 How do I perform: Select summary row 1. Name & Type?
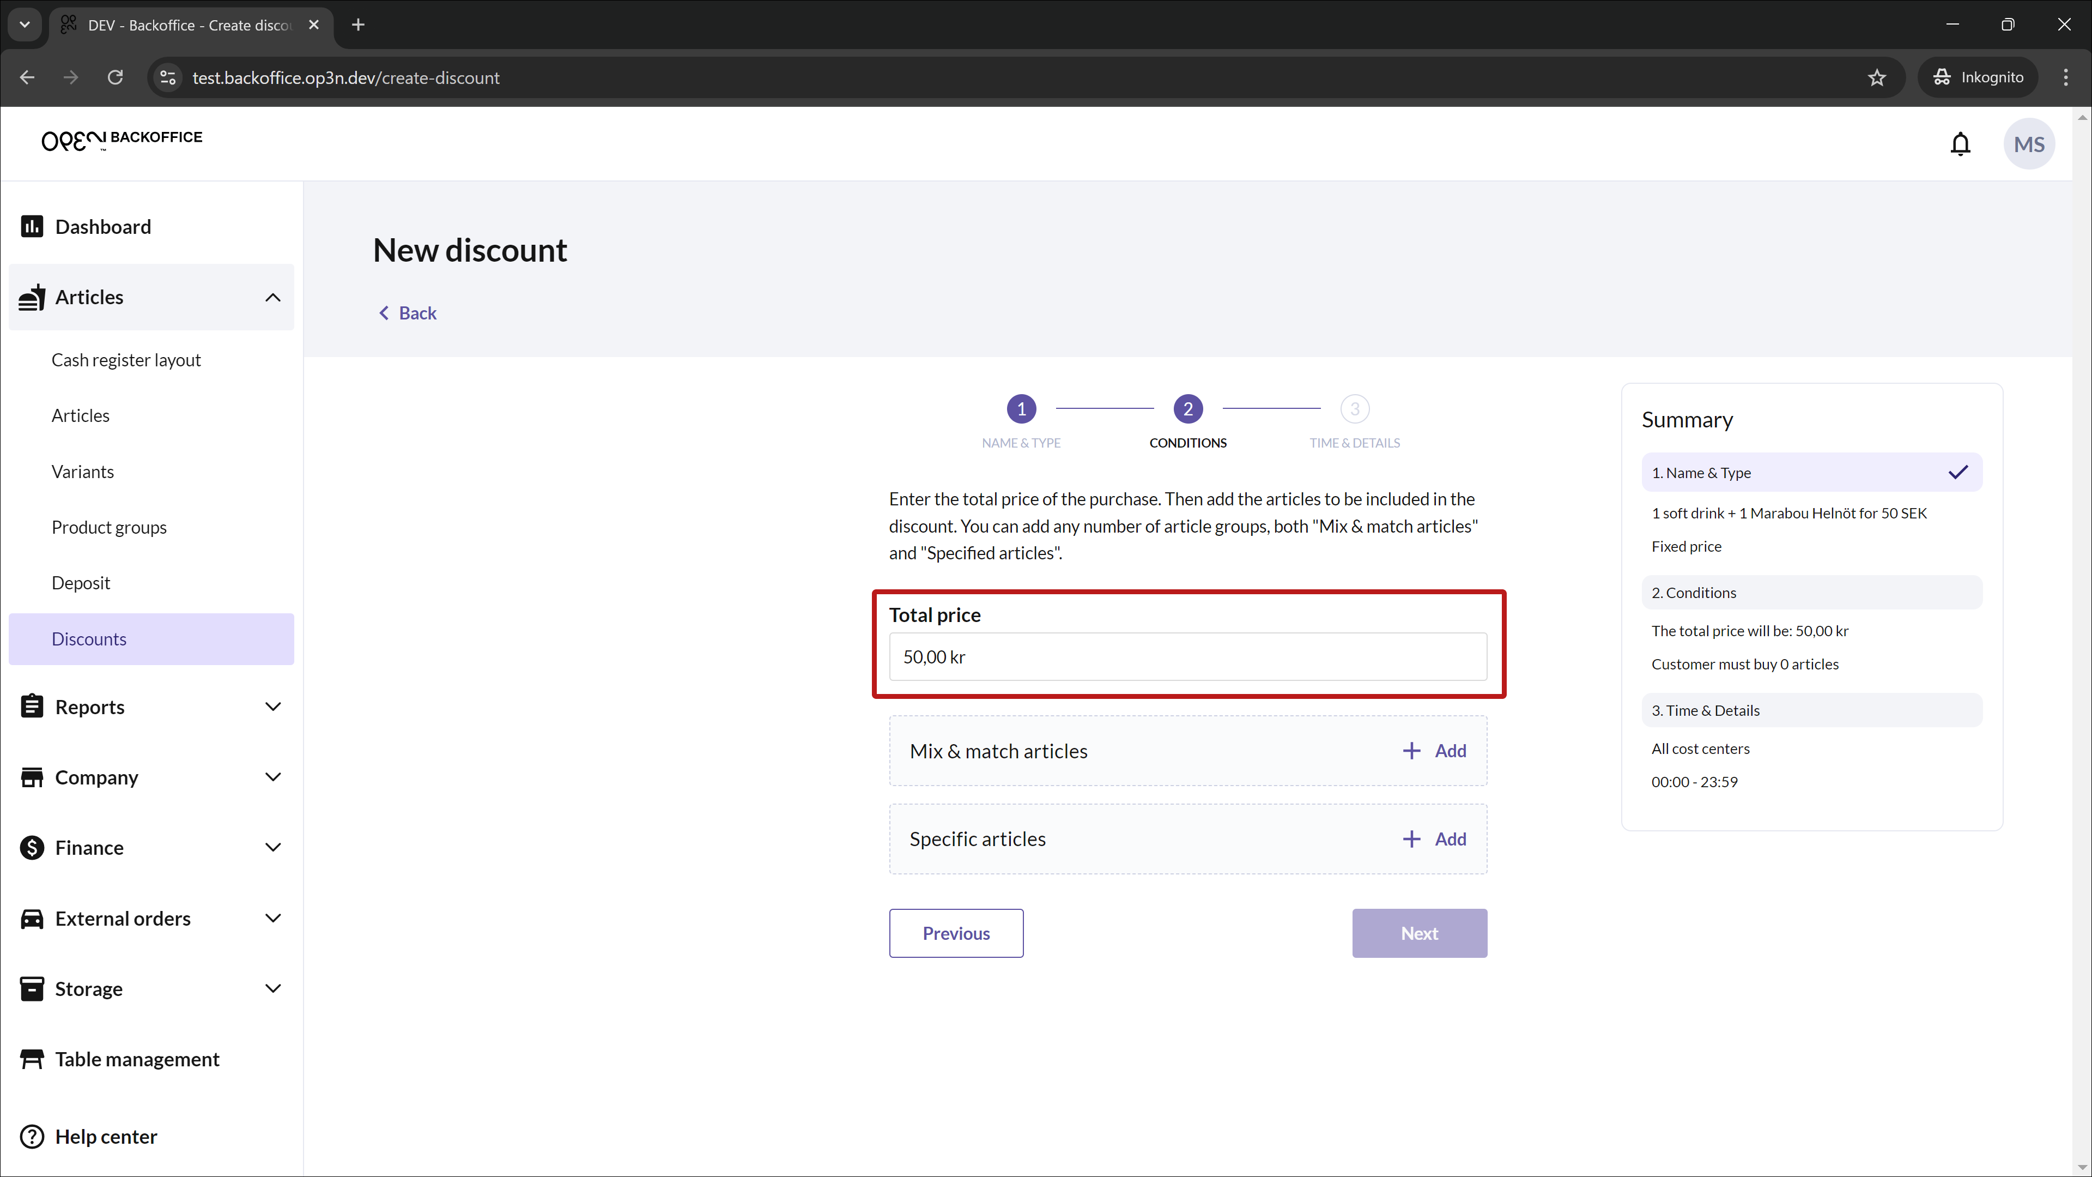pyautogui.click(x=1811, y=473)
